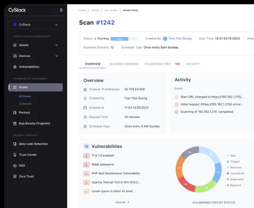Click the Bug Bounty Programs icon

[15, 123]
